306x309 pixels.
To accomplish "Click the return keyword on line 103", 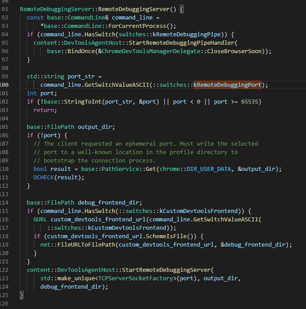I will tap(44, 110).
